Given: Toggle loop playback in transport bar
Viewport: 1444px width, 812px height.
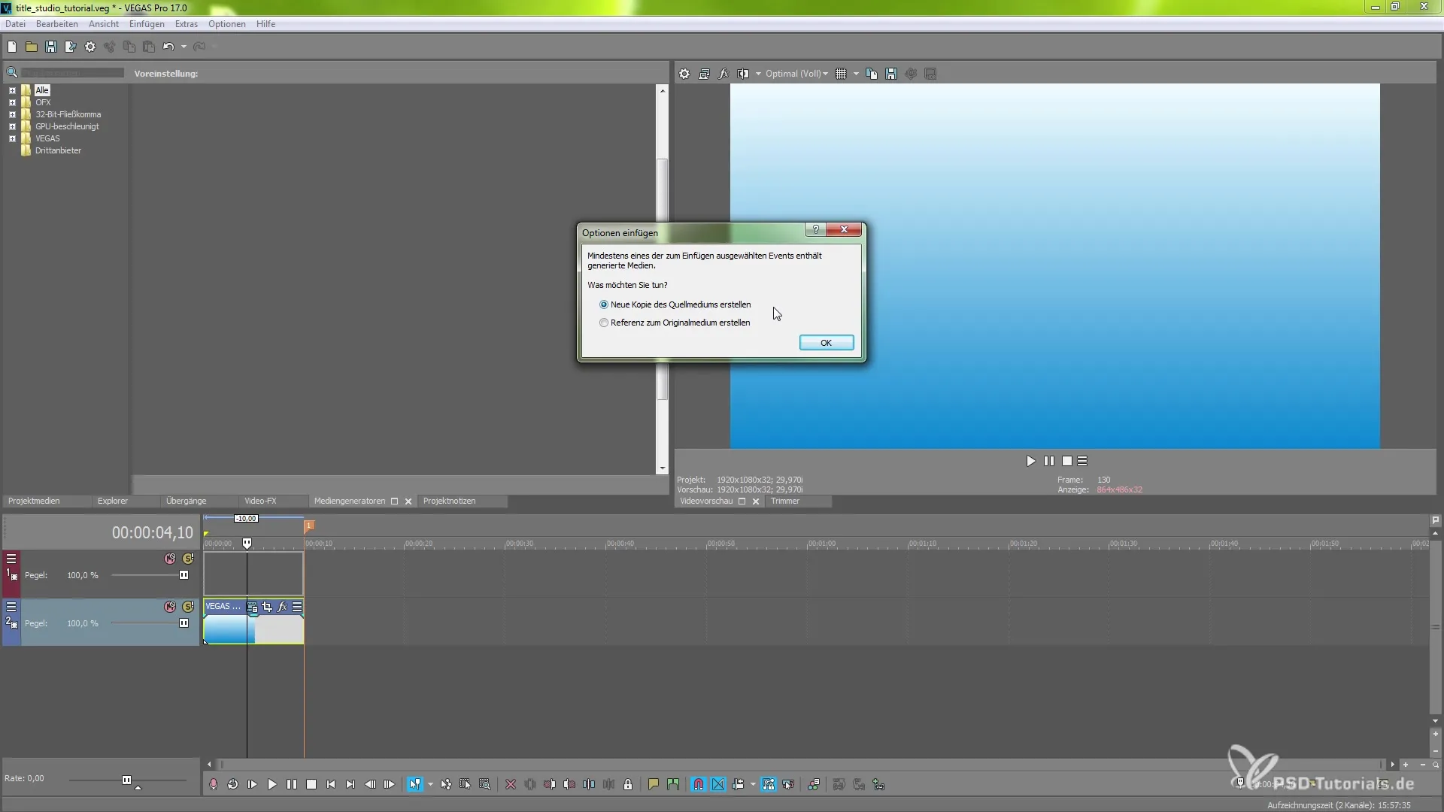Looking at the screenshot, I should [233, 784].
